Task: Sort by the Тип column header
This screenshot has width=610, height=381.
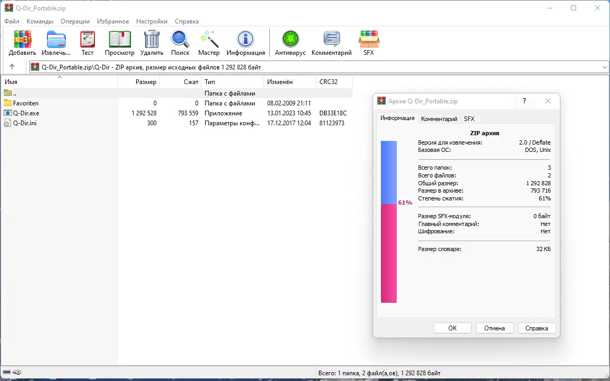Action: coord(232,82)
